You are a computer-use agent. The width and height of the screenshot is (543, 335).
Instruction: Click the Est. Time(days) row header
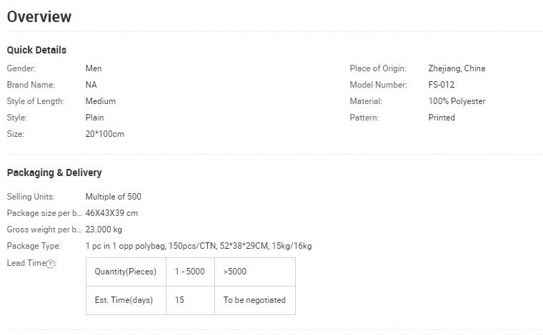(126, 300)
